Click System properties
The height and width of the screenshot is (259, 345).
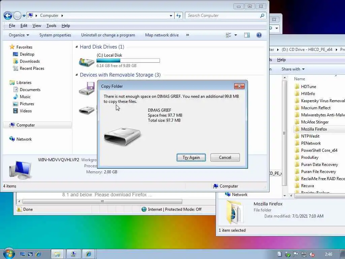coord(55,35)
